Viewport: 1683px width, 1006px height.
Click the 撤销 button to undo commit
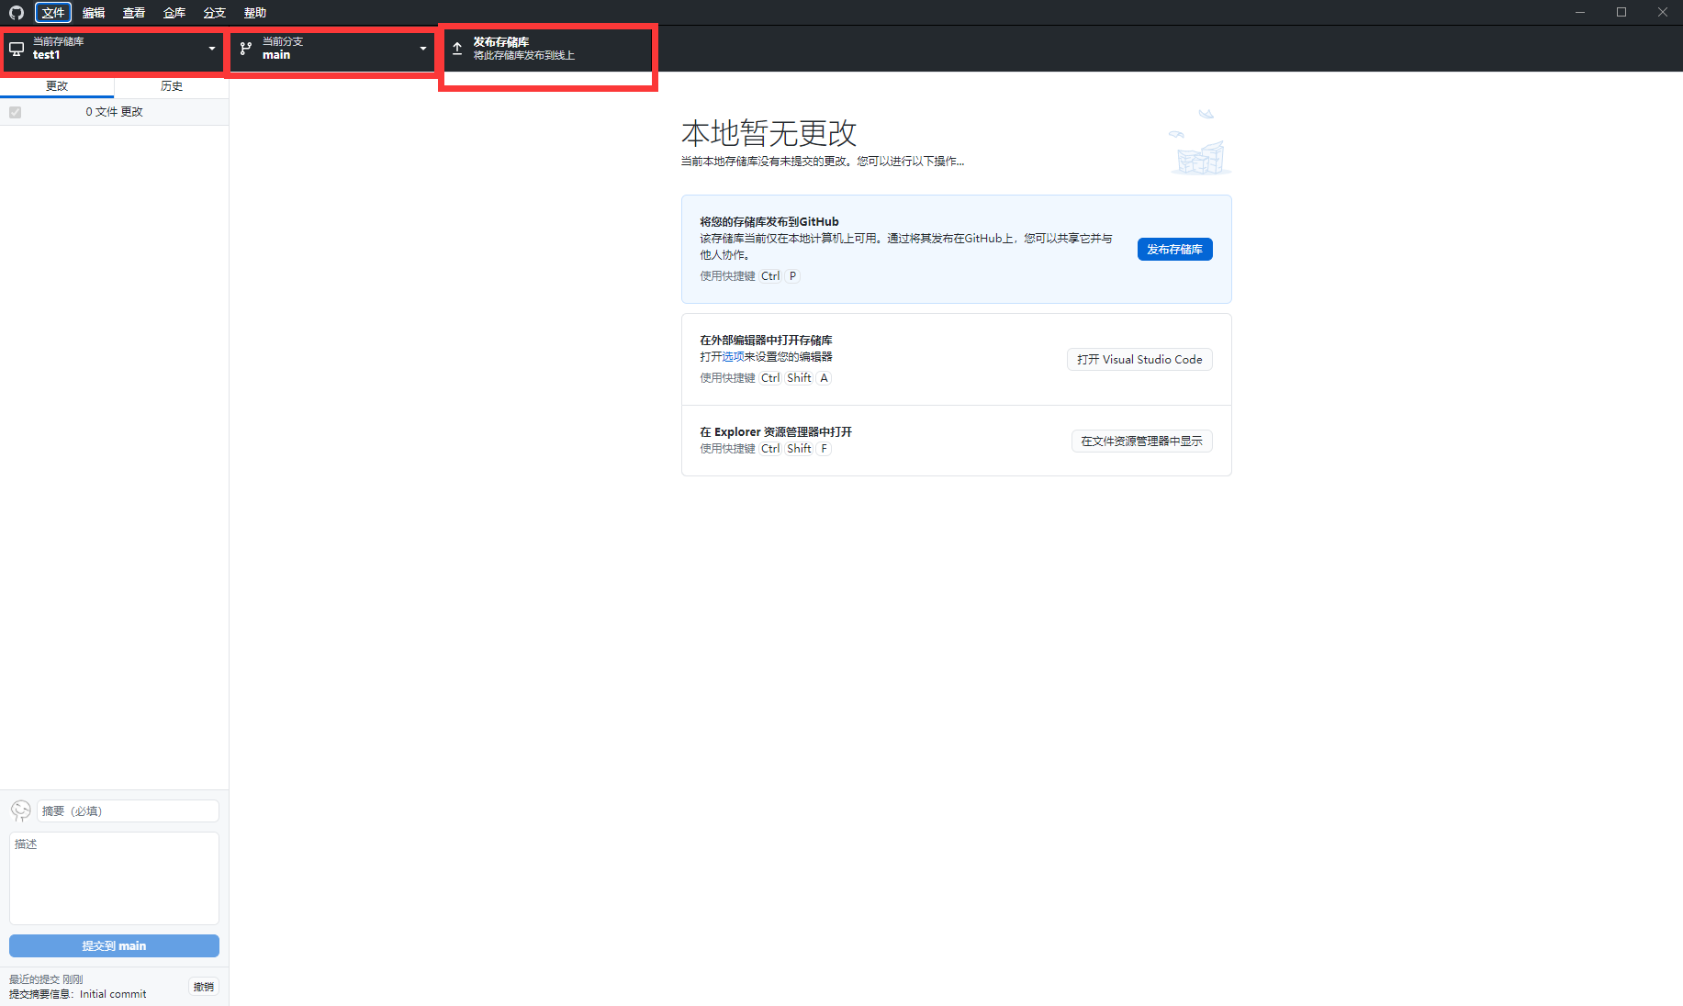pos(203,986)
